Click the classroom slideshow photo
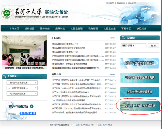 [24, 51]
